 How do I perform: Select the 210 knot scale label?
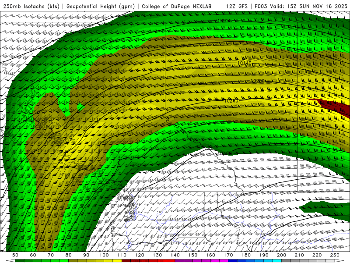[299, 255]
